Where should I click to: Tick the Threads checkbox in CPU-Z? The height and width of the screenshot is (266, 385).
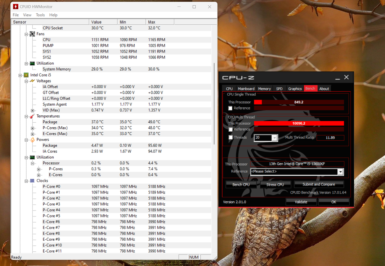point(231,137)
